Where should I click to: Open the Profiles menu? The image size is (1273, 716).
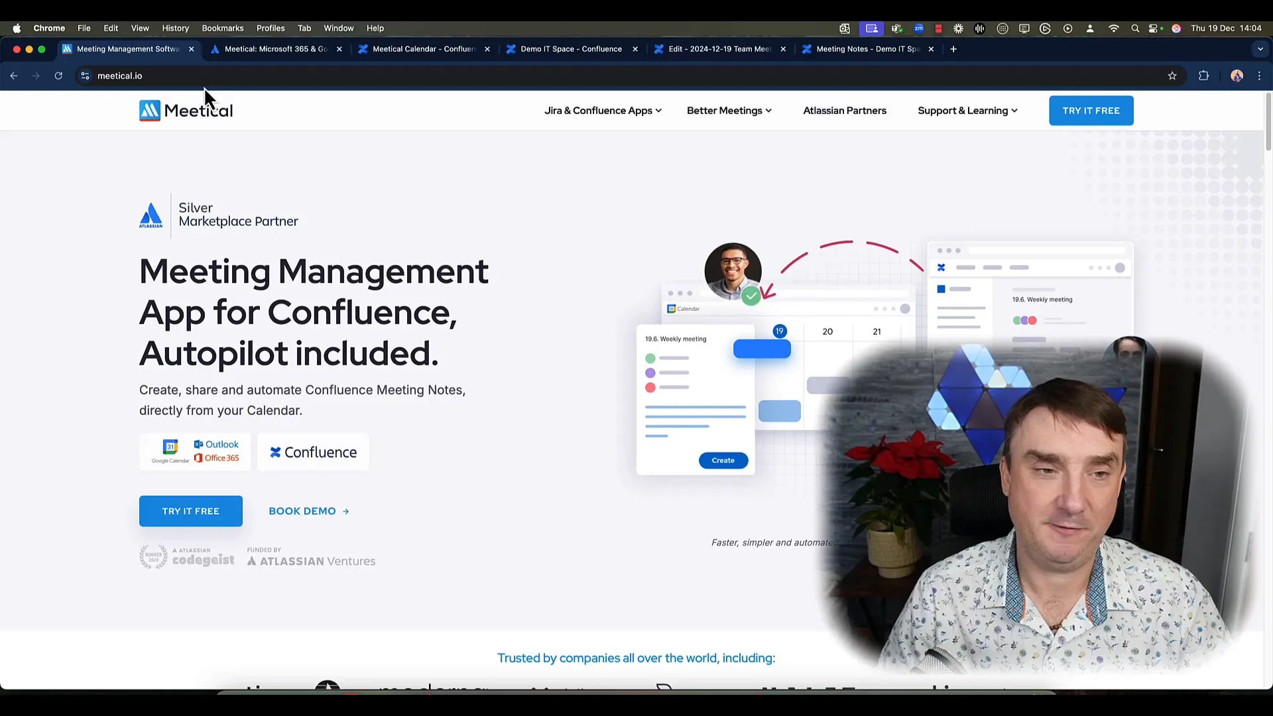(x=271, y=29)
